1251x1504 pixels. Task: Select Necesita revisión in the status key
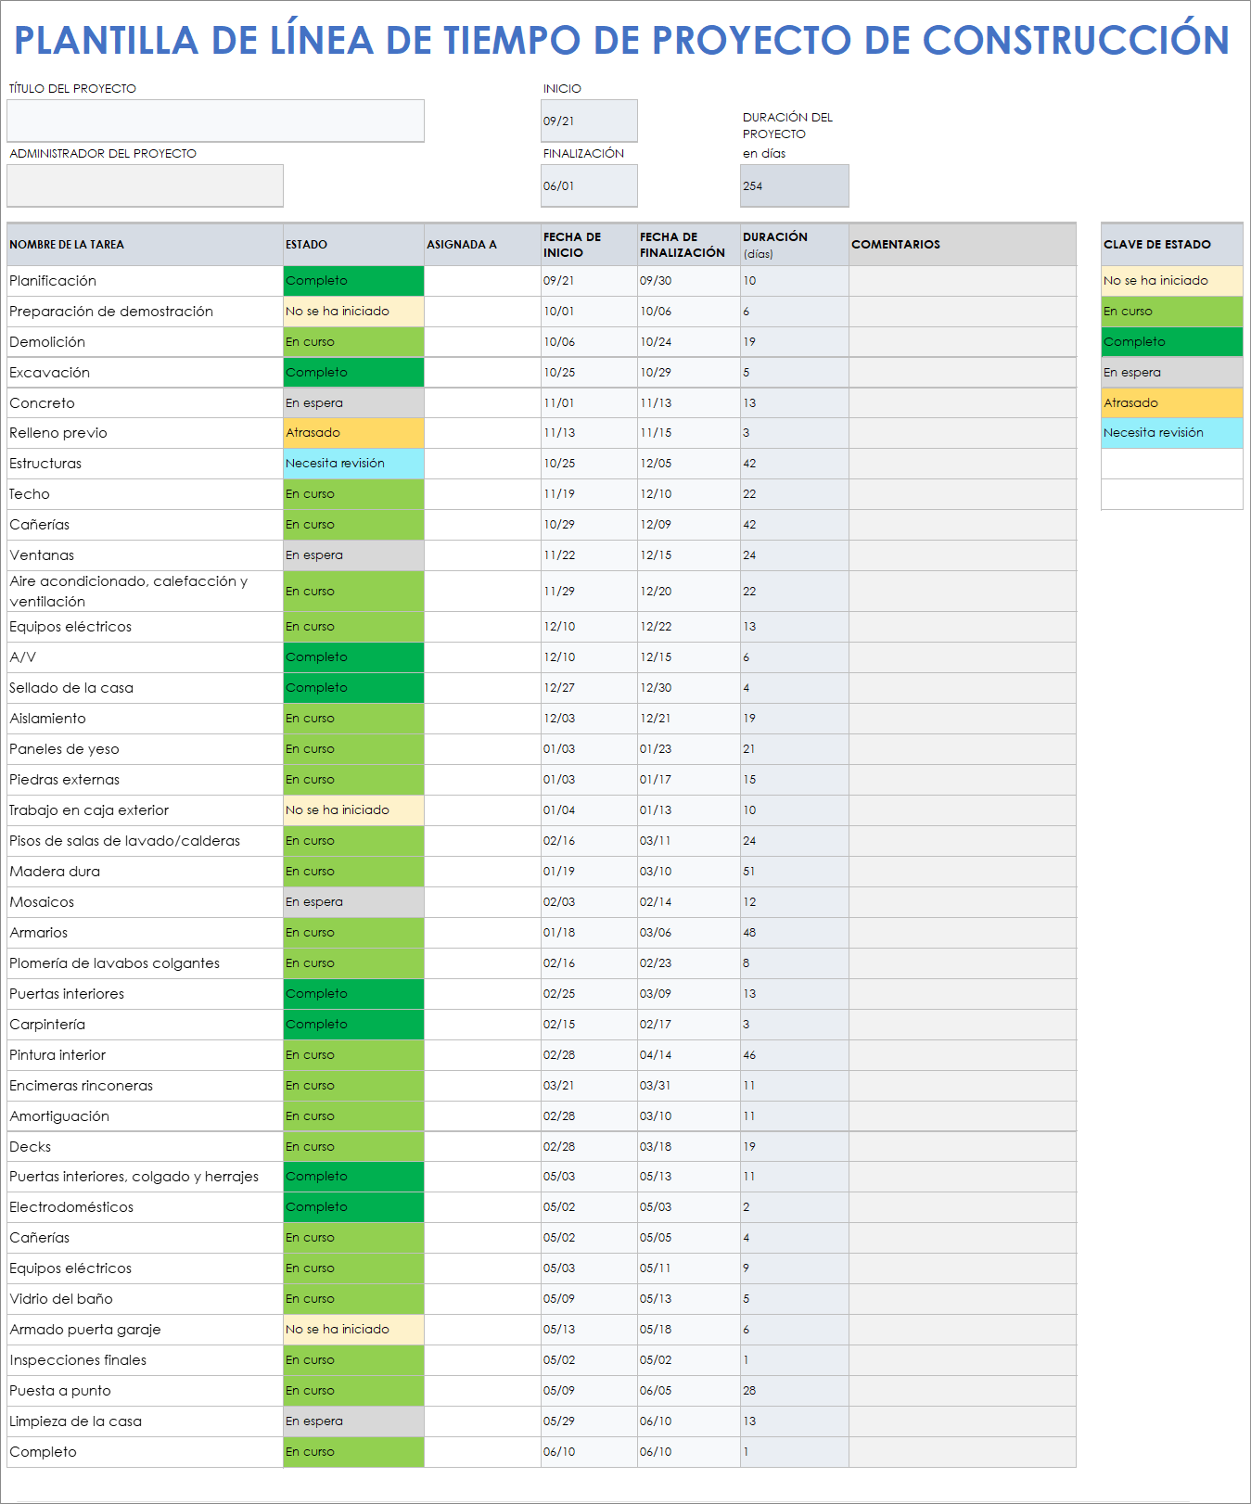(x=1171, y=433)
